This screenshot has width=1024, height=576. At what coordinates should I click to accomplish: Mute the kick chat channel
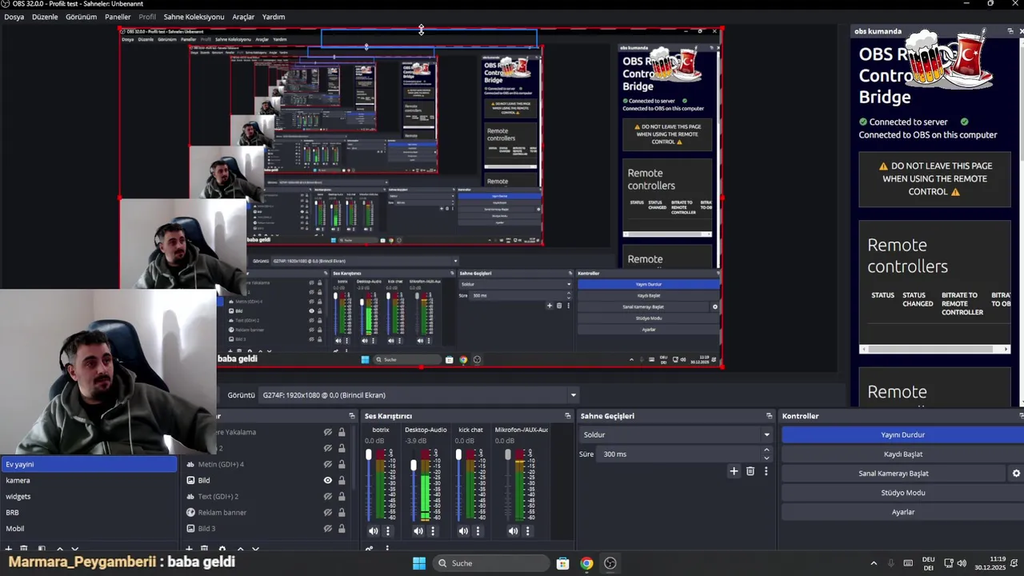pyautogui.click(x=463, y=531)
